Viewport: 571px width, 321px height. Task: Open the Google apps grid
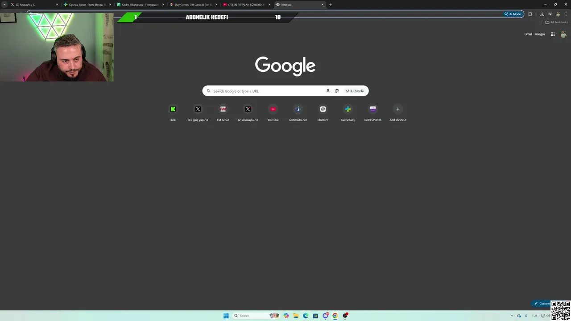click(x=552, y=34)
